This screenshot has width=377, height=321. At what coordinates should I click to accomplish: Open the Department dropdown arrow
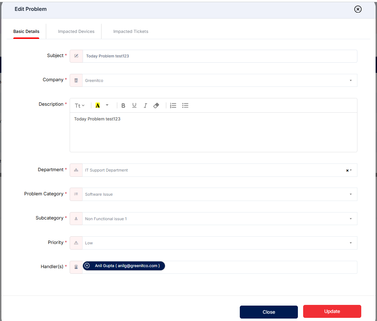[351, 170]
